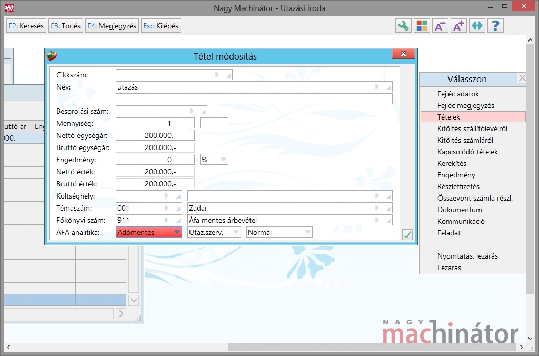Open help with question mark icon

(495, 26)
